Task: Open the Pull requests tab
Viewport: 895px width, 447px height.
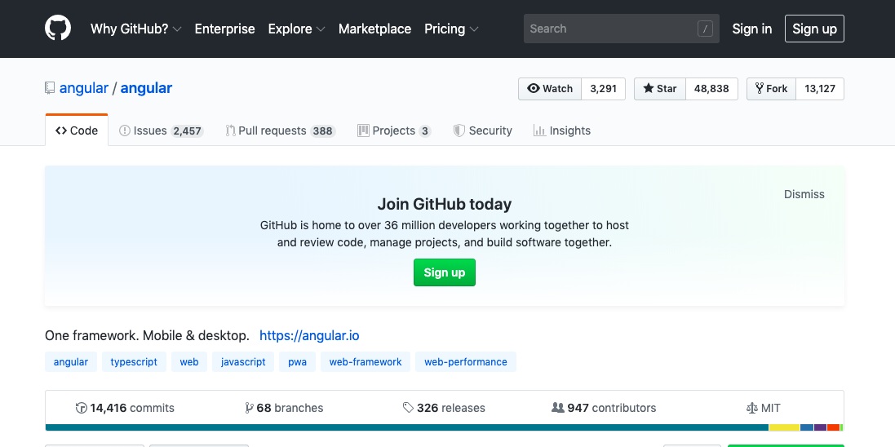Action: [x=281, y=131]
